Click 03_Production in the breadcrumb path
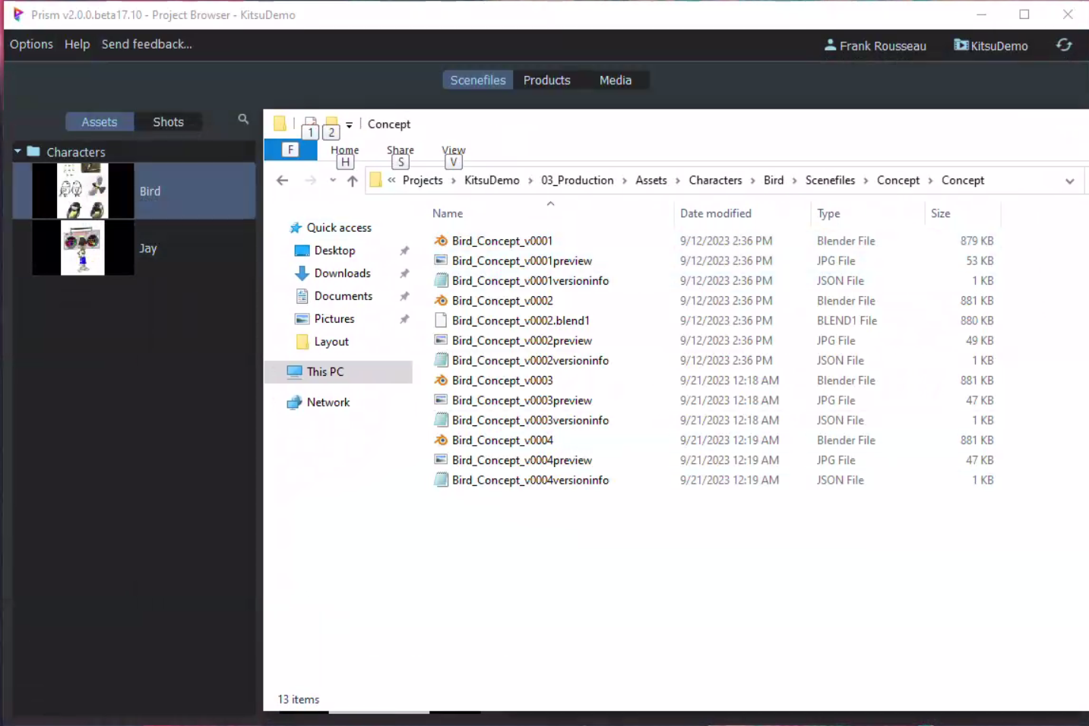The height and width of the screenshot is (726, 1089). click(578, 180)
